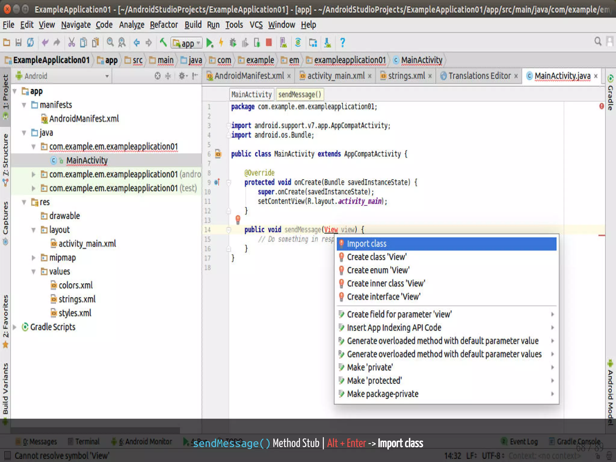This screenshot has height=462, width=616.
Task: Collapse the manifests folder node
Action: (x=24, y=105)
